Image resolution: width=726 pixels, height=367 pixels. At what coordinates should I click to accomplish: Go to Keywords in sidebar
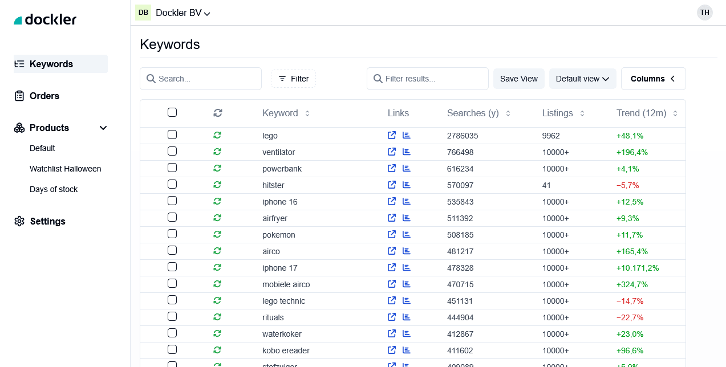(60, 64)
